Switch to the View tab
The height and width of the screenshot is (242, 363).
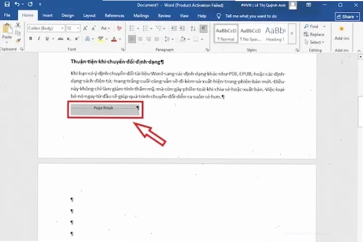coord(184,16)
